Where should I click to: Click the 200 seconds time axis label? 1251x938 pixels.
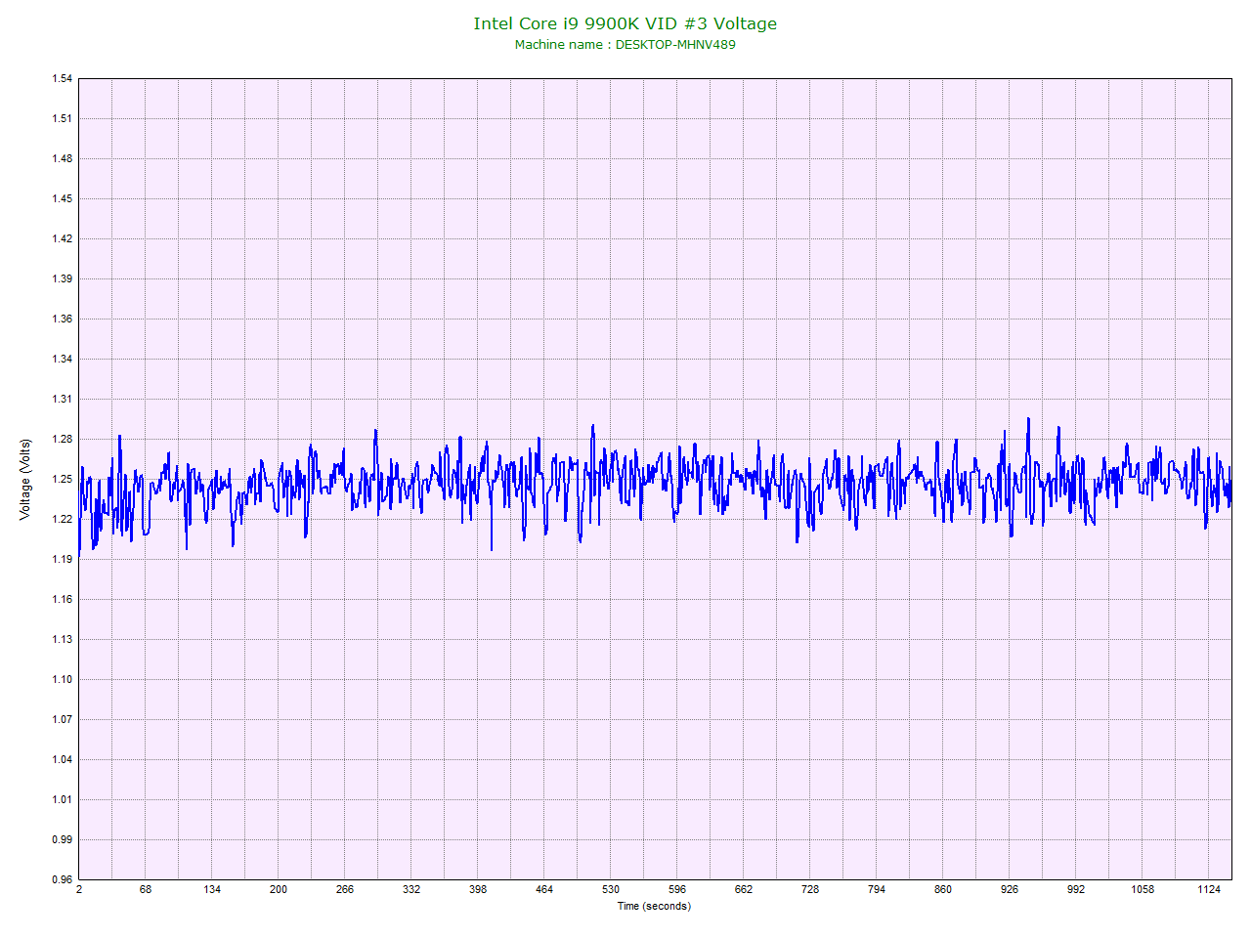[x=279, y=890]
